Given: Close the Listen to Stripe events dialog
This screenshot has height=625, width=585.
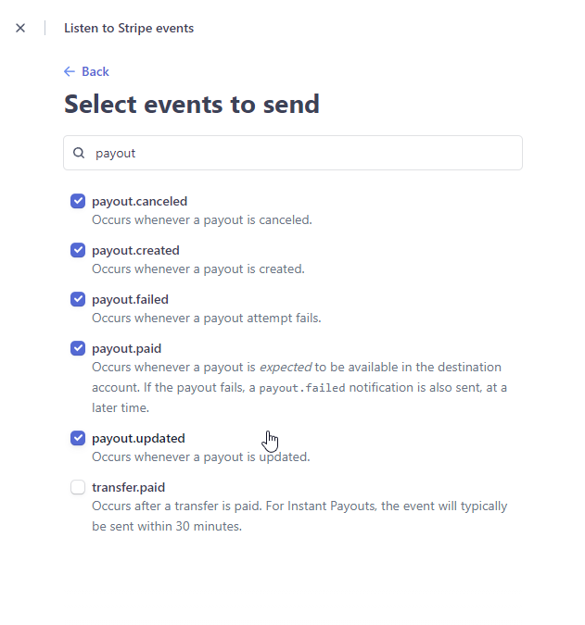Looking at the screenshot, I should (x=20, y=28).
